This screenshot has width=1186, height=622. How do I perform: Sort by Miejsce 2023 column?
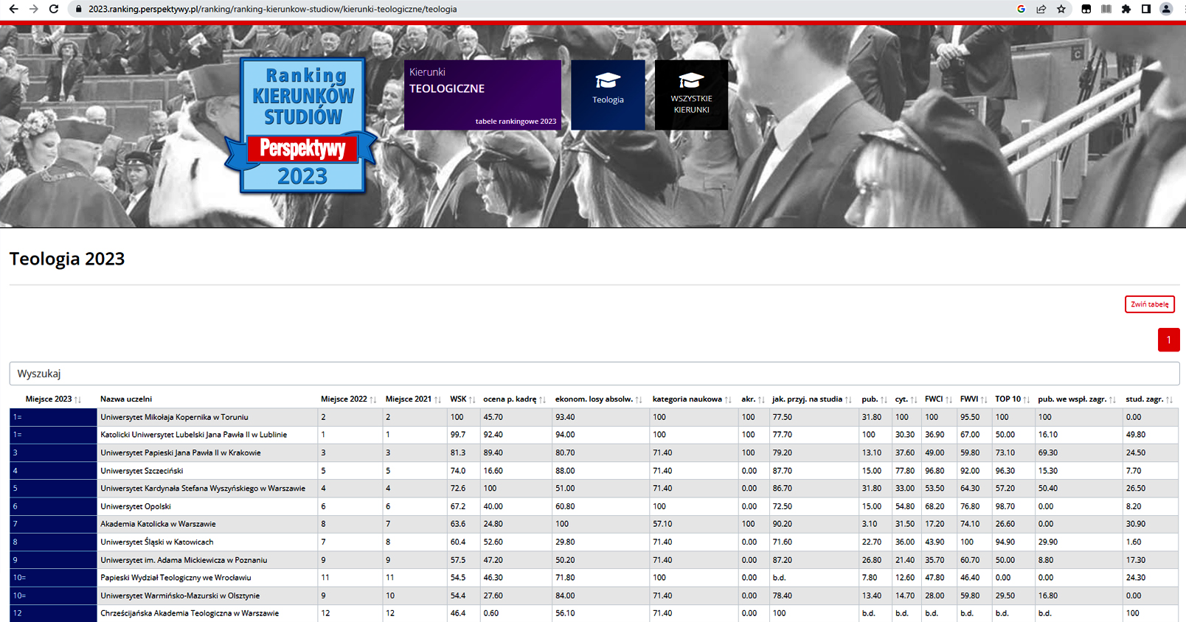click(x=53, y=399)
